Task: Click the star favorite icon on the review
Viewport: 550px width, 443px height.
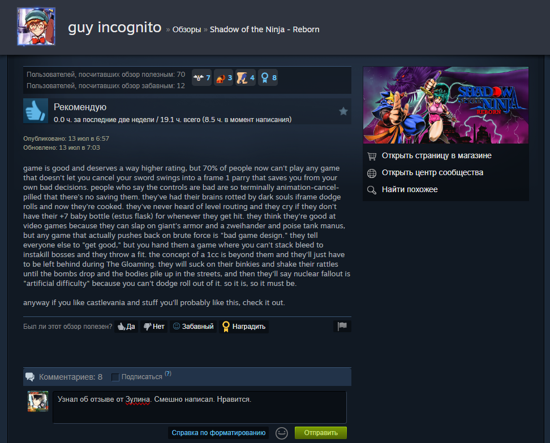Action: click(x=343, y=111)
